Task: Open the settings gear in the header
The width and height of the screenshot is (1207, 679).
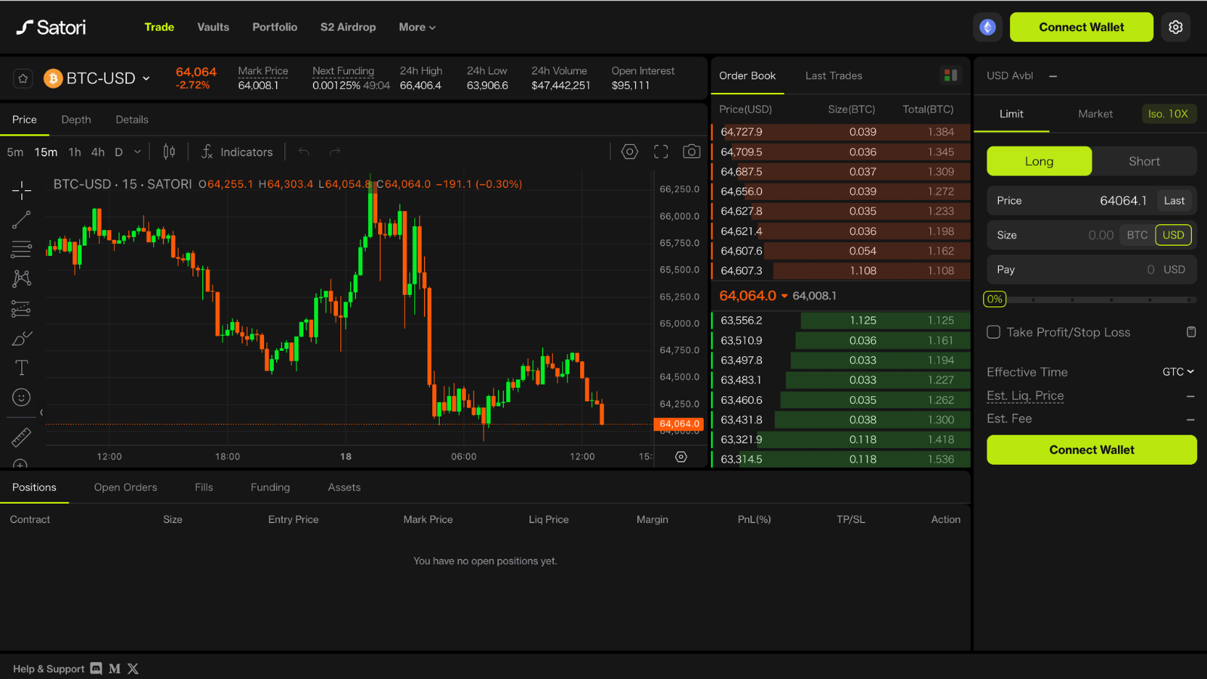Action: point(1175,27)
